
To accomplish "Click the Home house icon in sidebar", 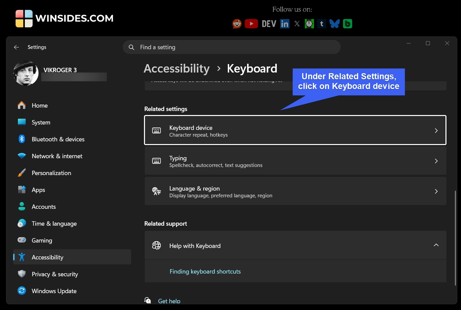I will click(22, 105).
